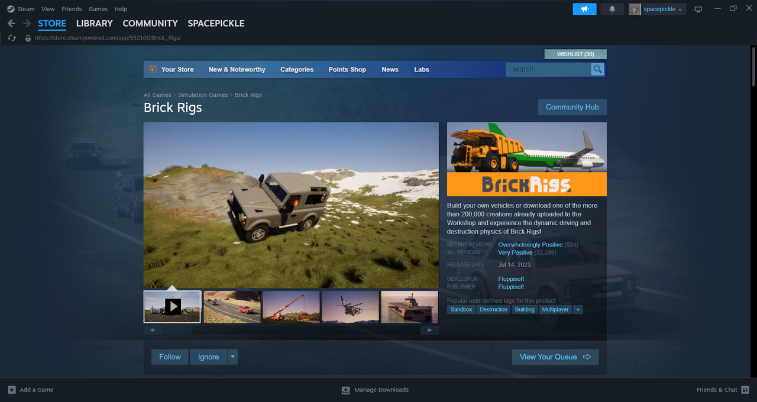Viewport: 757px width, 402px height.
Task: Open the Your Store dropdown menu
Action: coord(177,69)
